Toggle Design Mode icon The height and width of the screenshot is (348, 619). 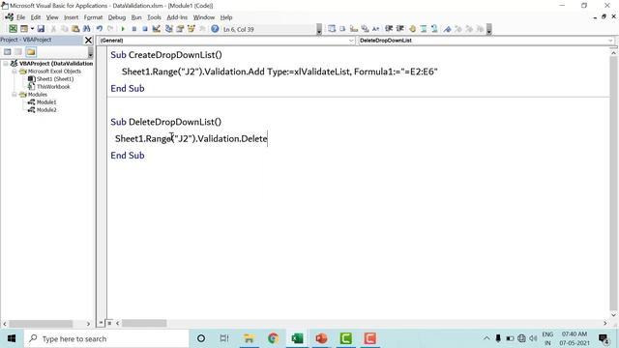157,29
